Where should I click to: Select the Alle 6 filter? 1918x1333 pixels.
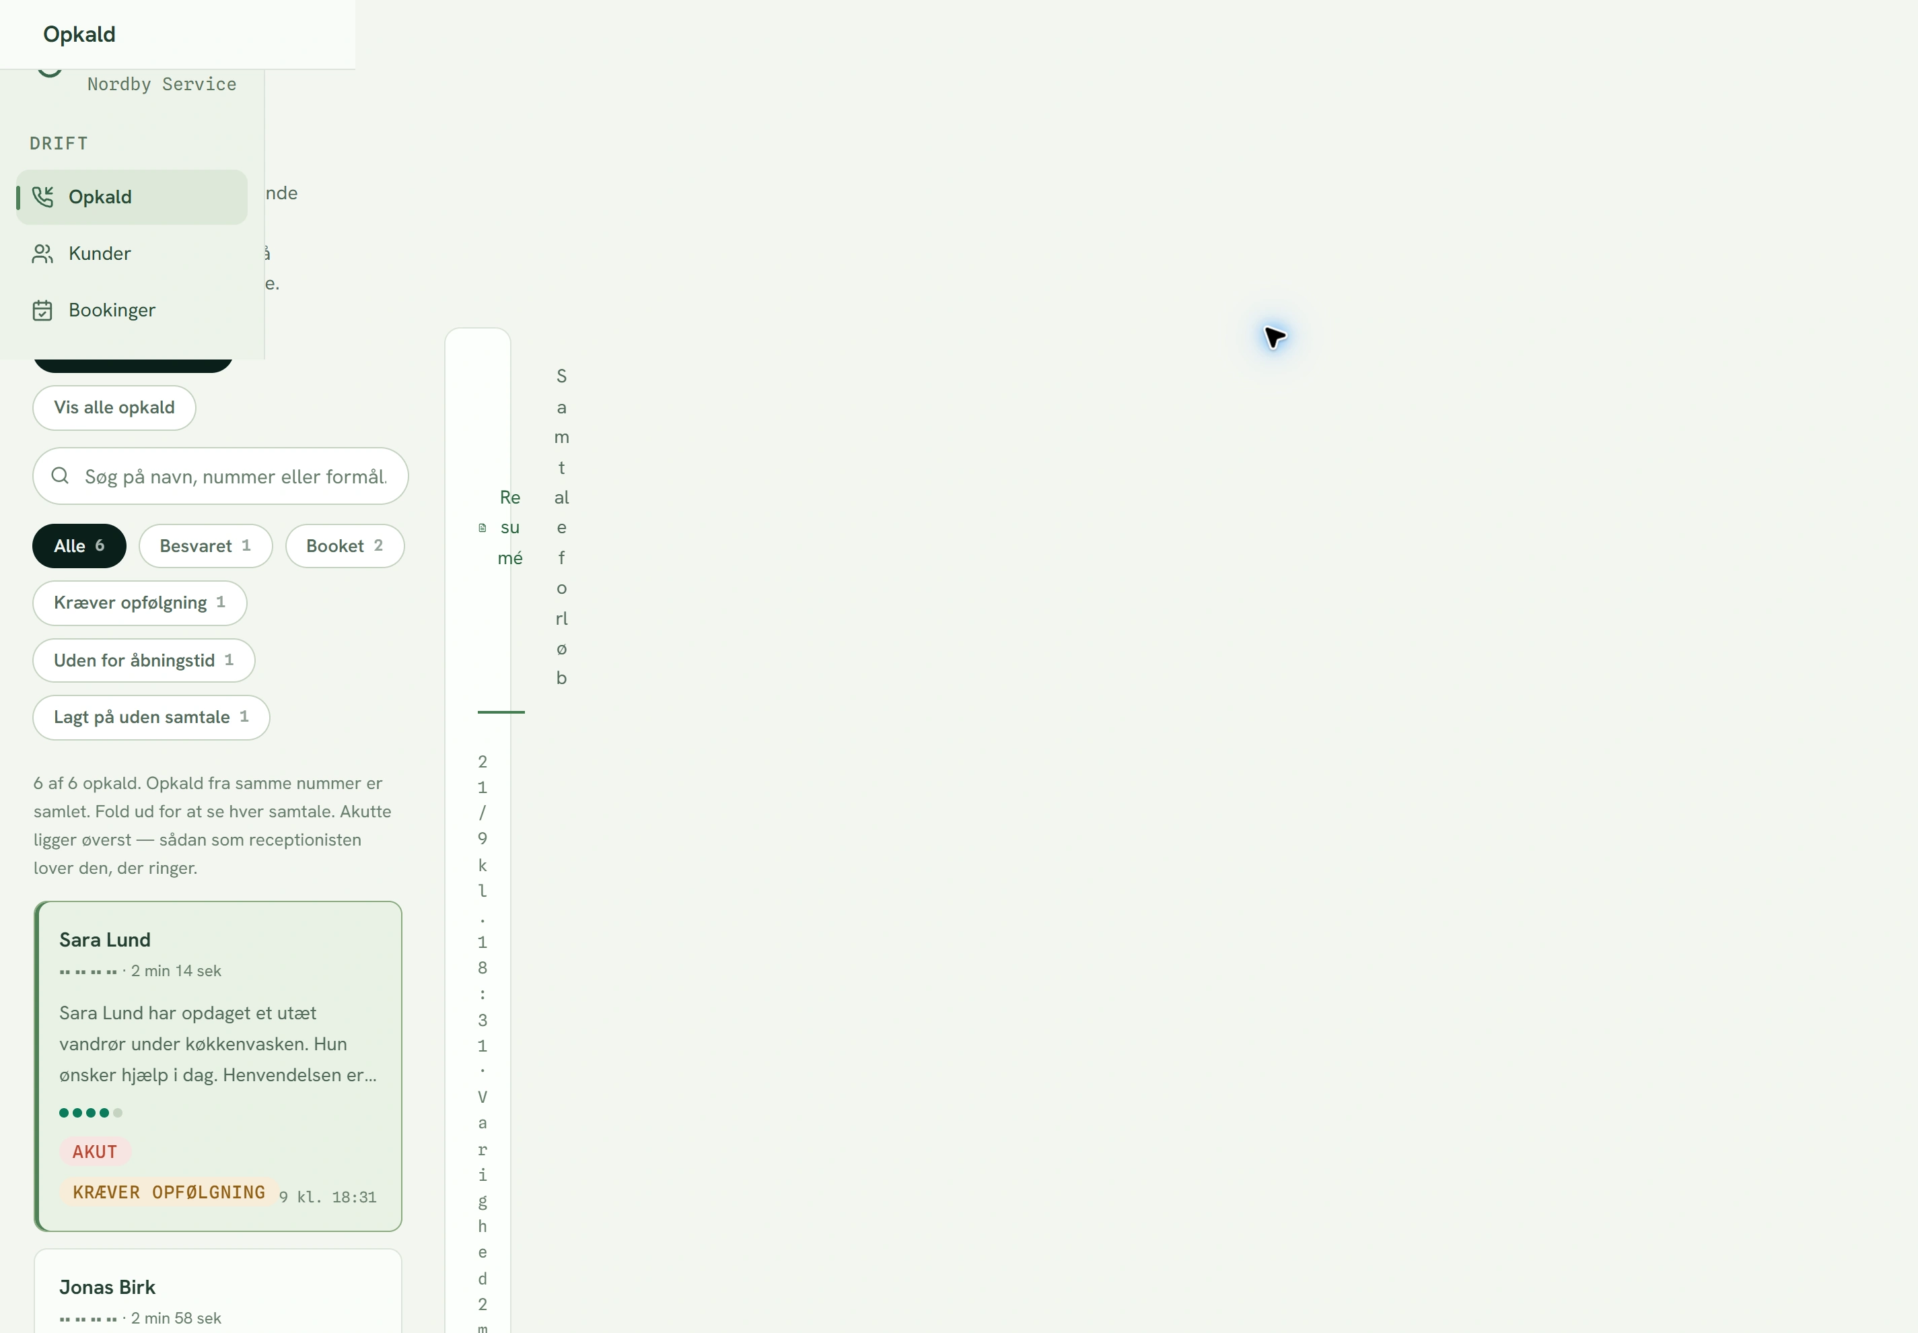pyautogui.click(x=79, y=546)
